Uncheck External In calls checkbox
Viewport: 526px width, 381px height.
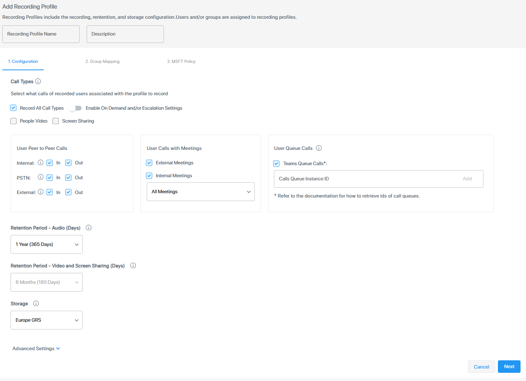click(x=50, y=192)
